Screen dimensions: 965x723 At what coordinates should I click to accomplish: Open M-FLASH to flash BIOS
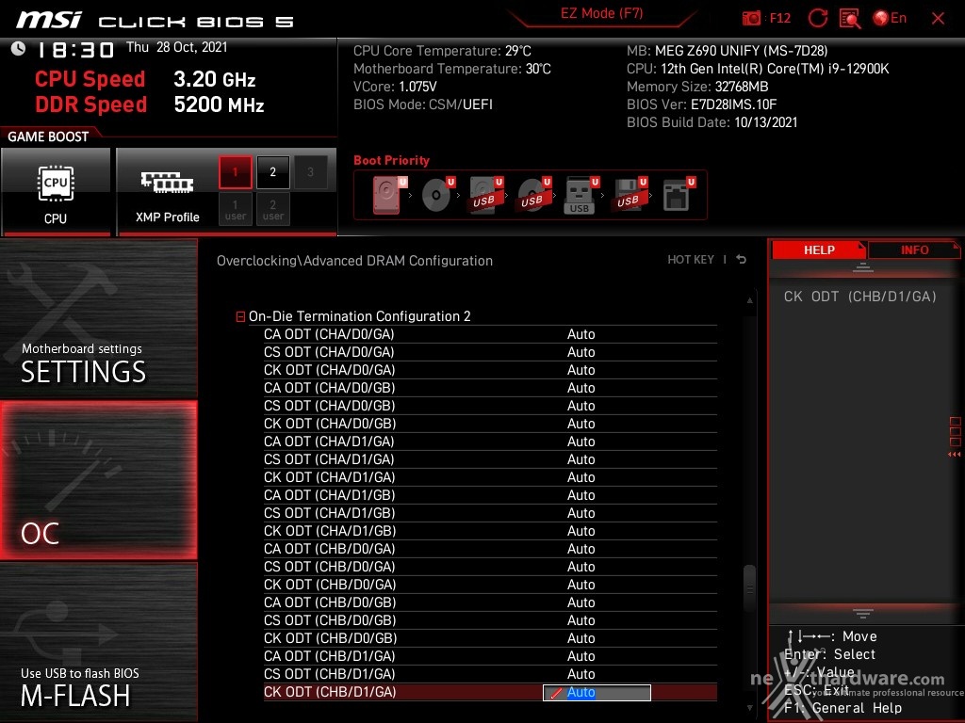(x=98, y=642)
